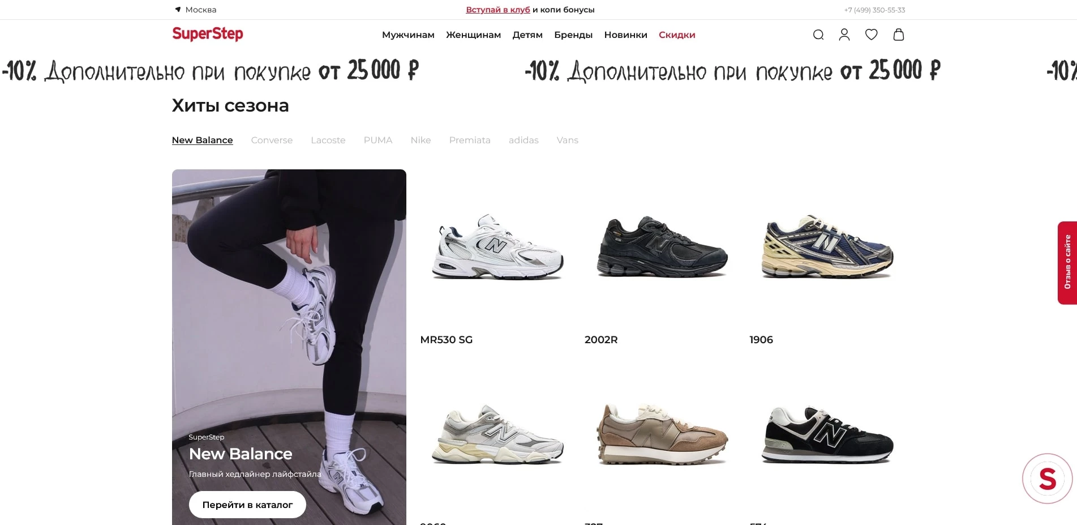Click the Москва location selector
The height and width of the screenshot is (525, 1077).
point(195,10)
